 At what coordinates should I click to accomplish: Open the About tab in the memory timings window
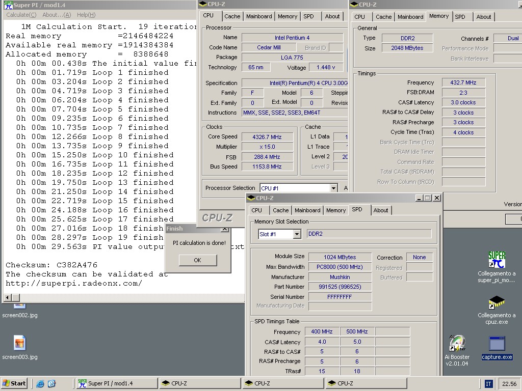[483, 17]
